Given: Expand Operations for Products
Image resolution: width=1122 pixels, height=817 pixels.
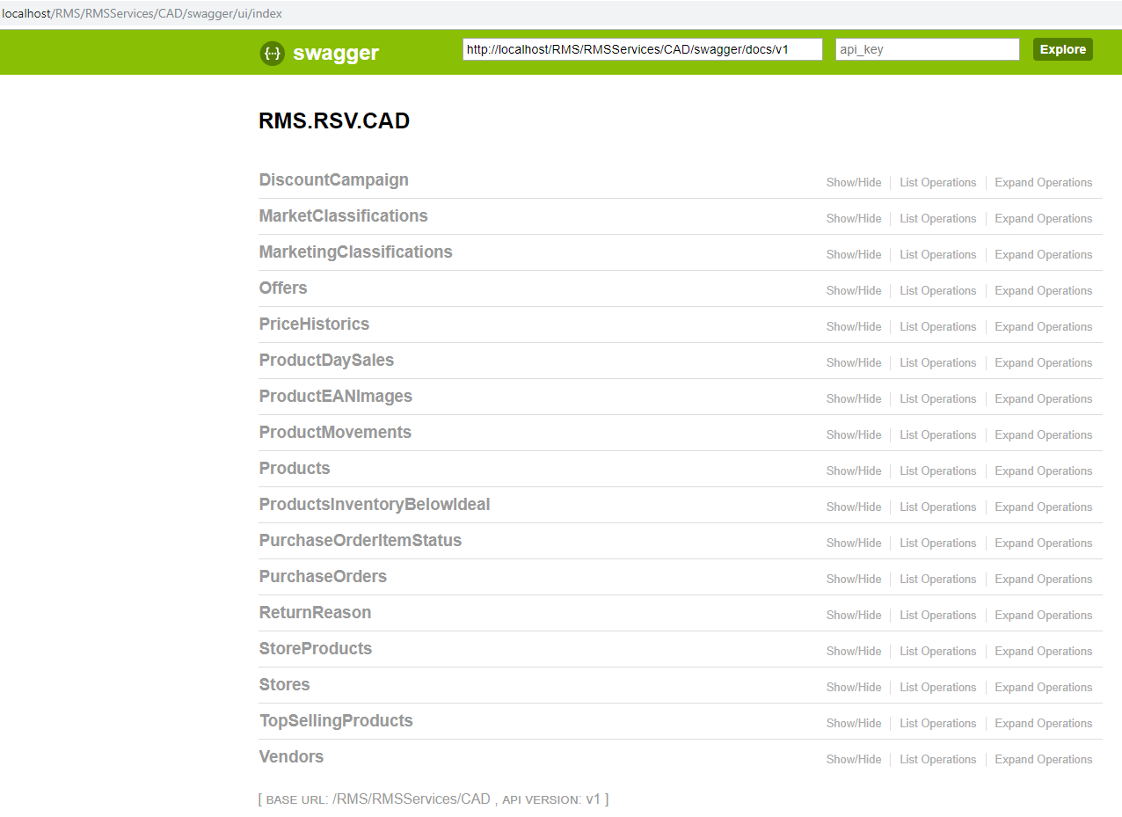Looking at the screenshot, I should [x=1044, y=471].
